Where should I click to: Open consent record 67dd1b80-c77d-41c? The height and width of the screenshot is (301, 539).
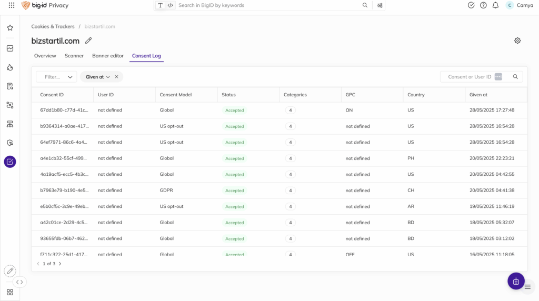[x=64, y=111]
